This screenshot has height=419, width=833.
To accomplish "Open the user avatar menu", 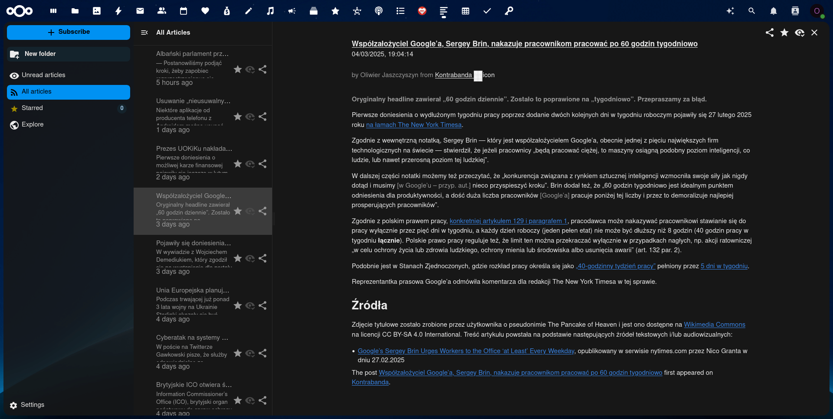I will (817, 11).
